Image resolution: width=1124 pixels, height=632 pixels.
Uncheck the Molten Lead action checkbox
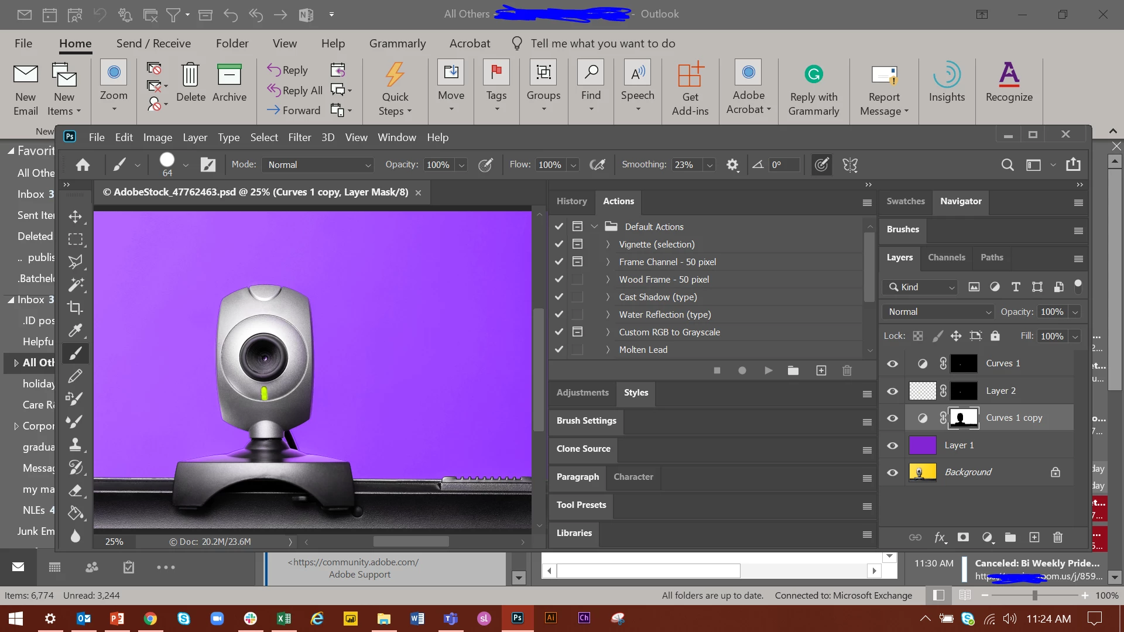click(559, 349)
